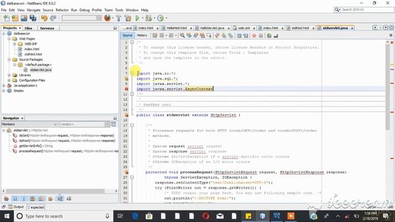Expand the Configuration Files node

[9, 80]
